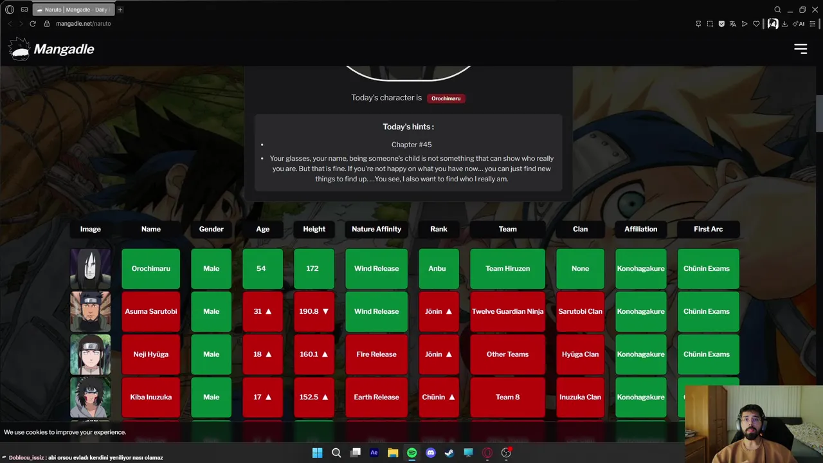Click the Affiliation column header
Image resolution: width=823 pixels, height=463 pixels.
641,229
